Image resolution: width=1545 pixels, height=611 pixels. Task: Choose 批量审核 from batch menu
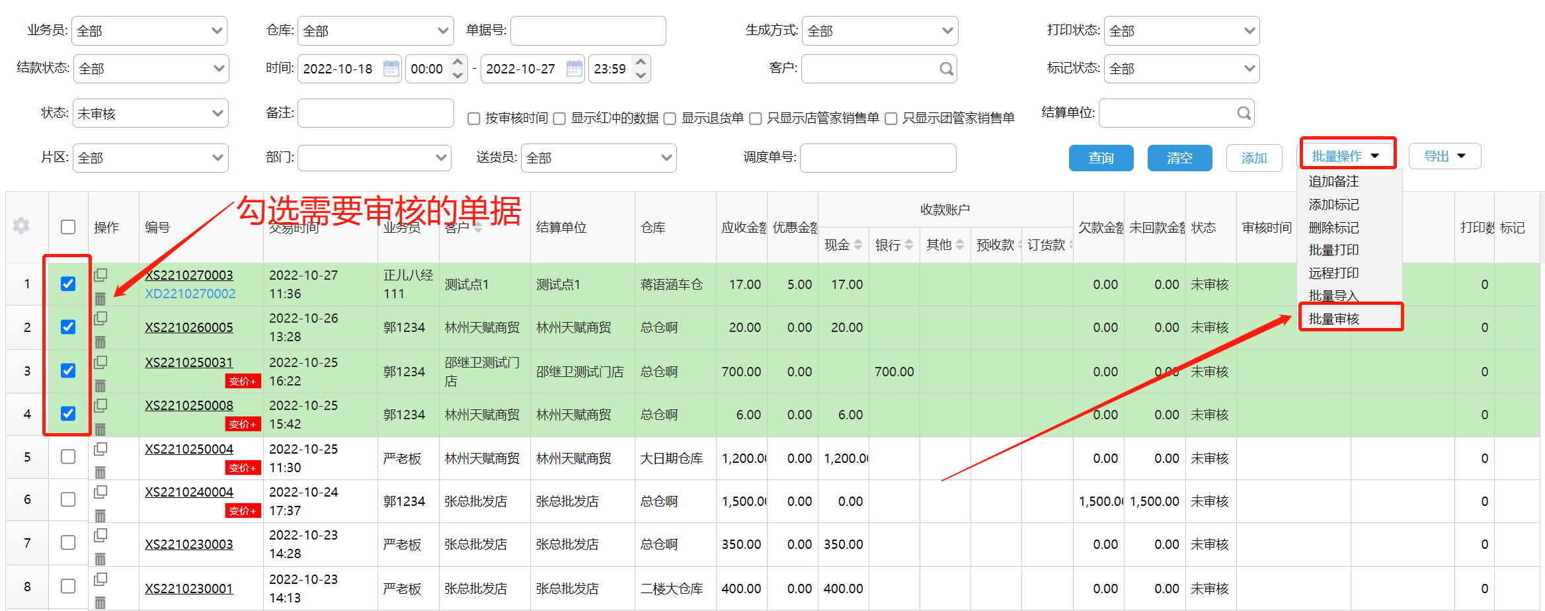[1334, 319]
